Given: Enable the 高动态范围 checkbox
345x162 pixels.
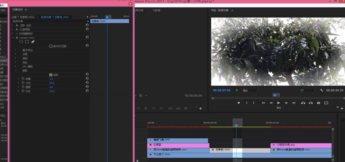Looking at the screenshot, I should click(x=51, y=46).
